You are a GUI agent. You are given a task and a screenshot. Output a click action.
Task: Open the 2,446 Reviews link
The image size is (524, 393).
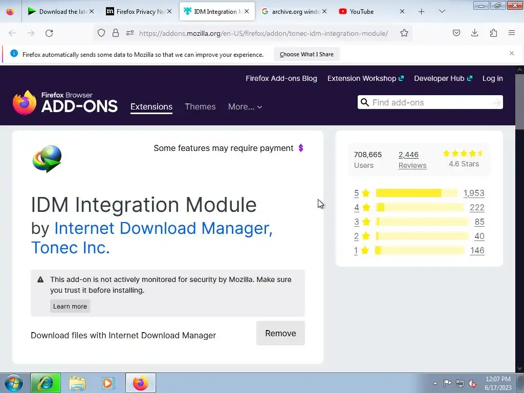pyautogui.click(x=412, y=160)
